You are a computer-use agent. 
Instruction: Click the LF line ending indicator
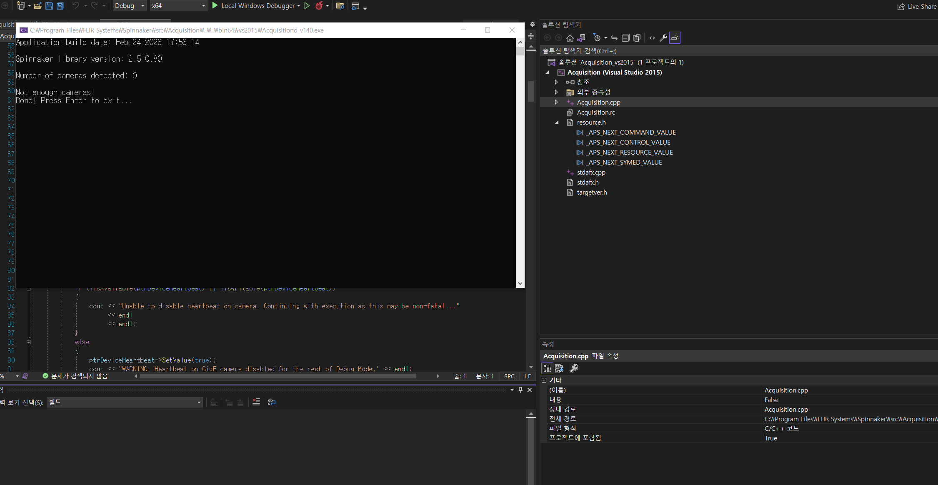528,376
